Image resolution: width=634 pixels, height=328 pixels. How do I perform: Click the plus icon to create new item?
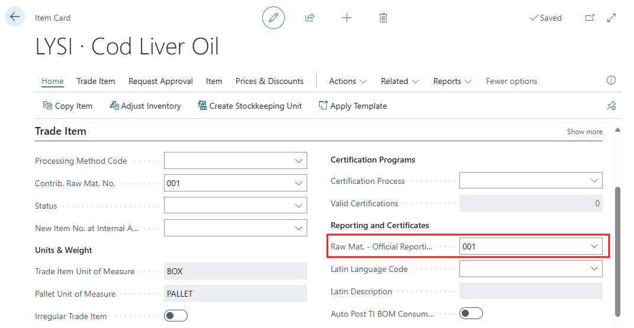point(346,18)
